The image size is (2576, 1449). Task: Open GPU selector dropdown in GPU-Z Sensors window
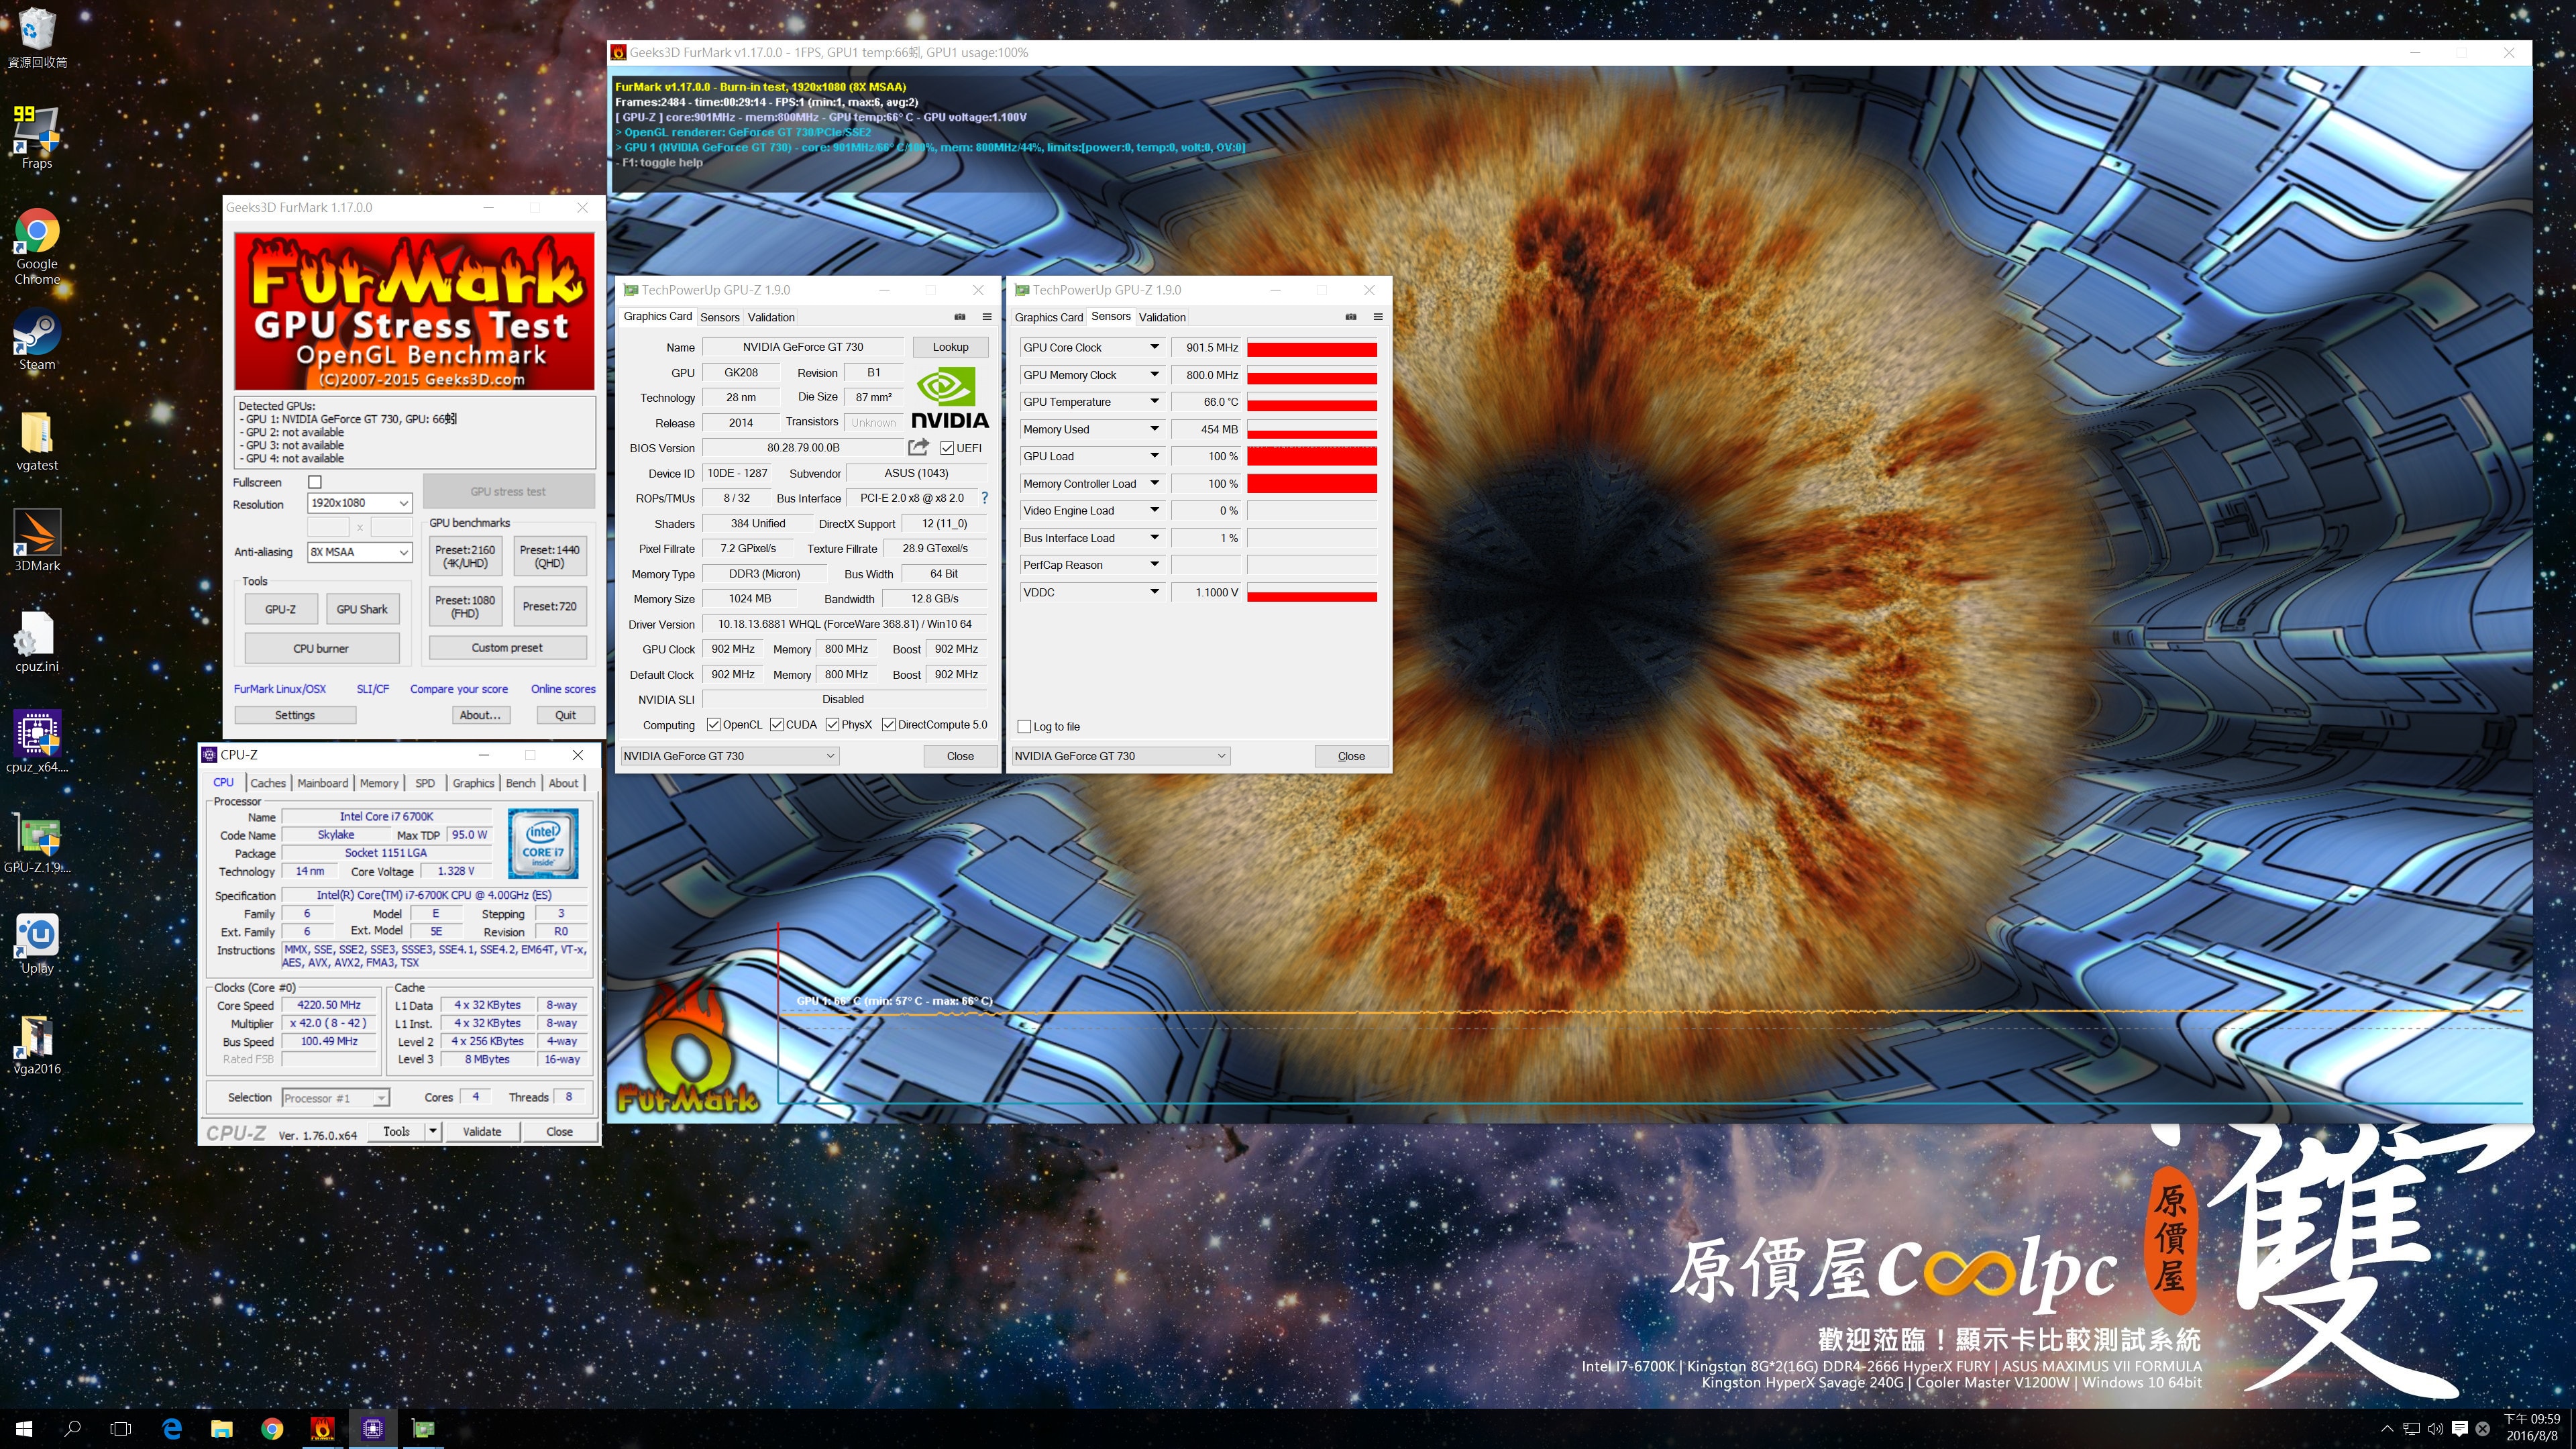click(1120, 756)
